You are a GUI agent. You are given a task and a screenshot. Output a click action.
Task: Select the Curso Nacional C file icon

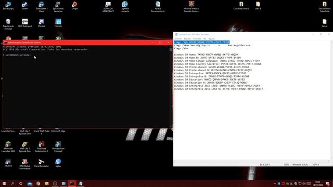(241, 6)
